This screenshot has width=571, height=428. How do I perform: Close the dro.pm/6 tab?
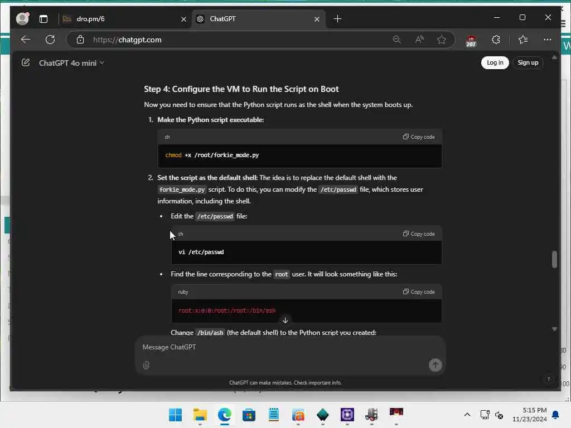coord(183,19)
